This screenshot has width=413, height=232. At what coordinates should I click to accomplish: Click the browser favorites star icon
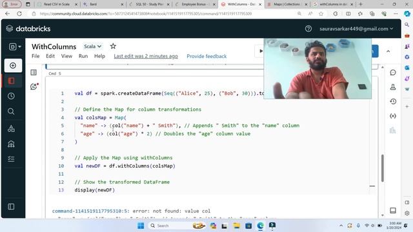(321, 14)
